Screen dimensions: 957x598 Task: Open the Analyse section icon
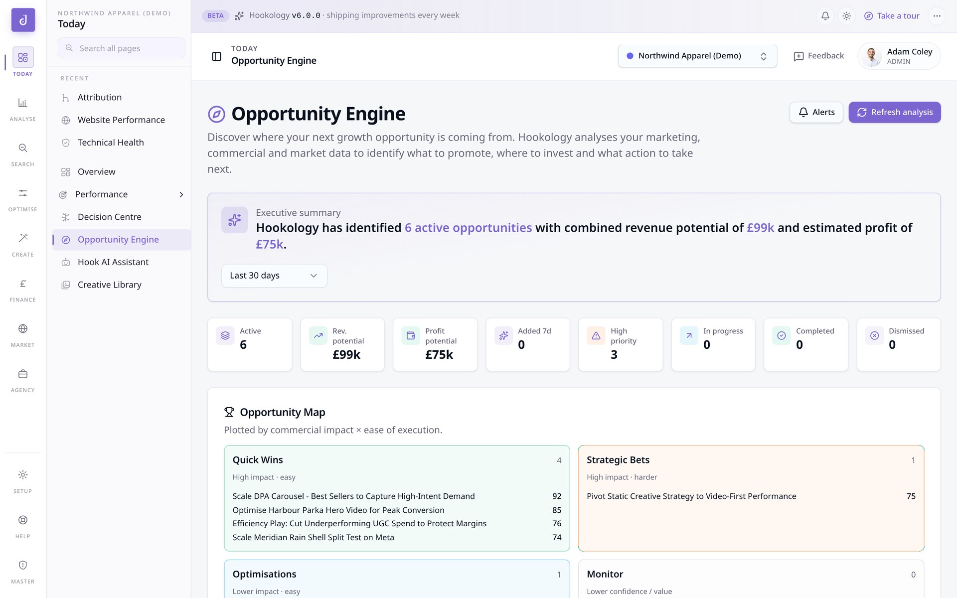(23, 103)
